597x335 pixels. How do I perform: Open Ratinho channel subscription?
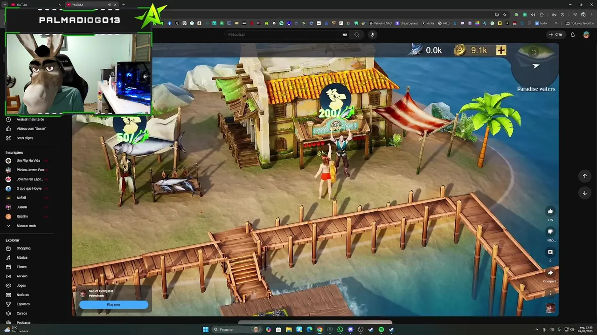22,216
